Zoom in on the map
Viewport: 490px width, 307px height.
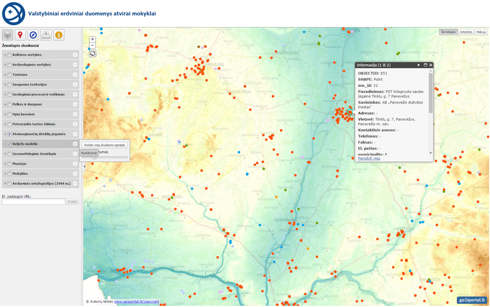pyautogui.click(x=92, y=39)
